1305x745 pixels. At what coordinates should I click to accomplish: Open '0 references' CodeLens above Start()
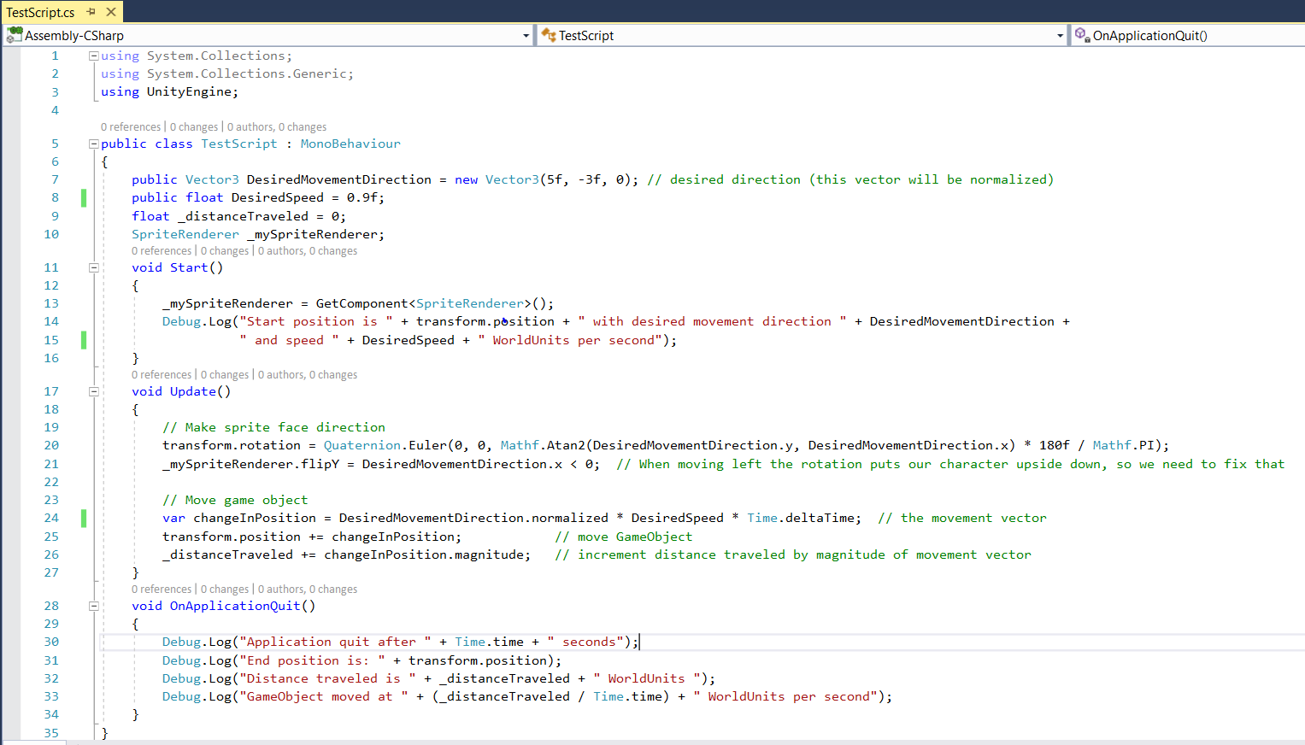(162, 251)
